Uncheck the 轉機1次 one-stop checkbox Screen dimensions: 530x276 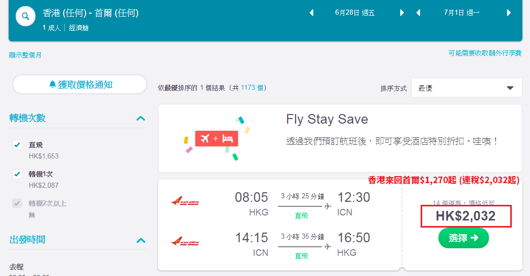click(17, 174)
